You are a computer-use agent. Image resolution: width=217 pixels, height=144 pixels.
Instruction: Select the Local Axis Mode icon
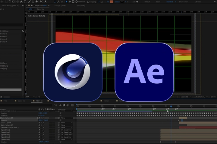tap(55, 1)
